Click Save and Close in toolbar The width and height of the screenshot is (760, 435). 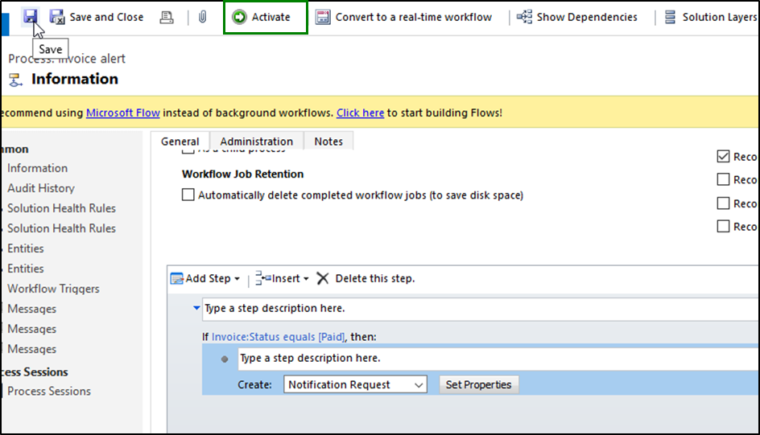click(x=97, y=17)
